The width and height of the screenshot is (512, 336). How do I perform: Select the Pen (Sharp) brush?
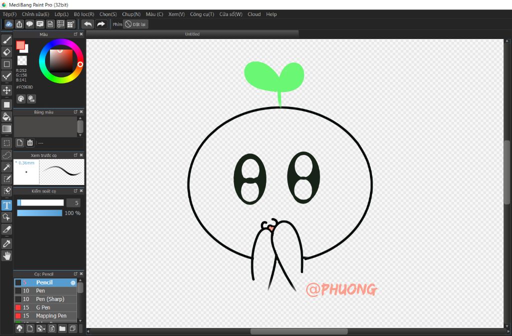45,299
